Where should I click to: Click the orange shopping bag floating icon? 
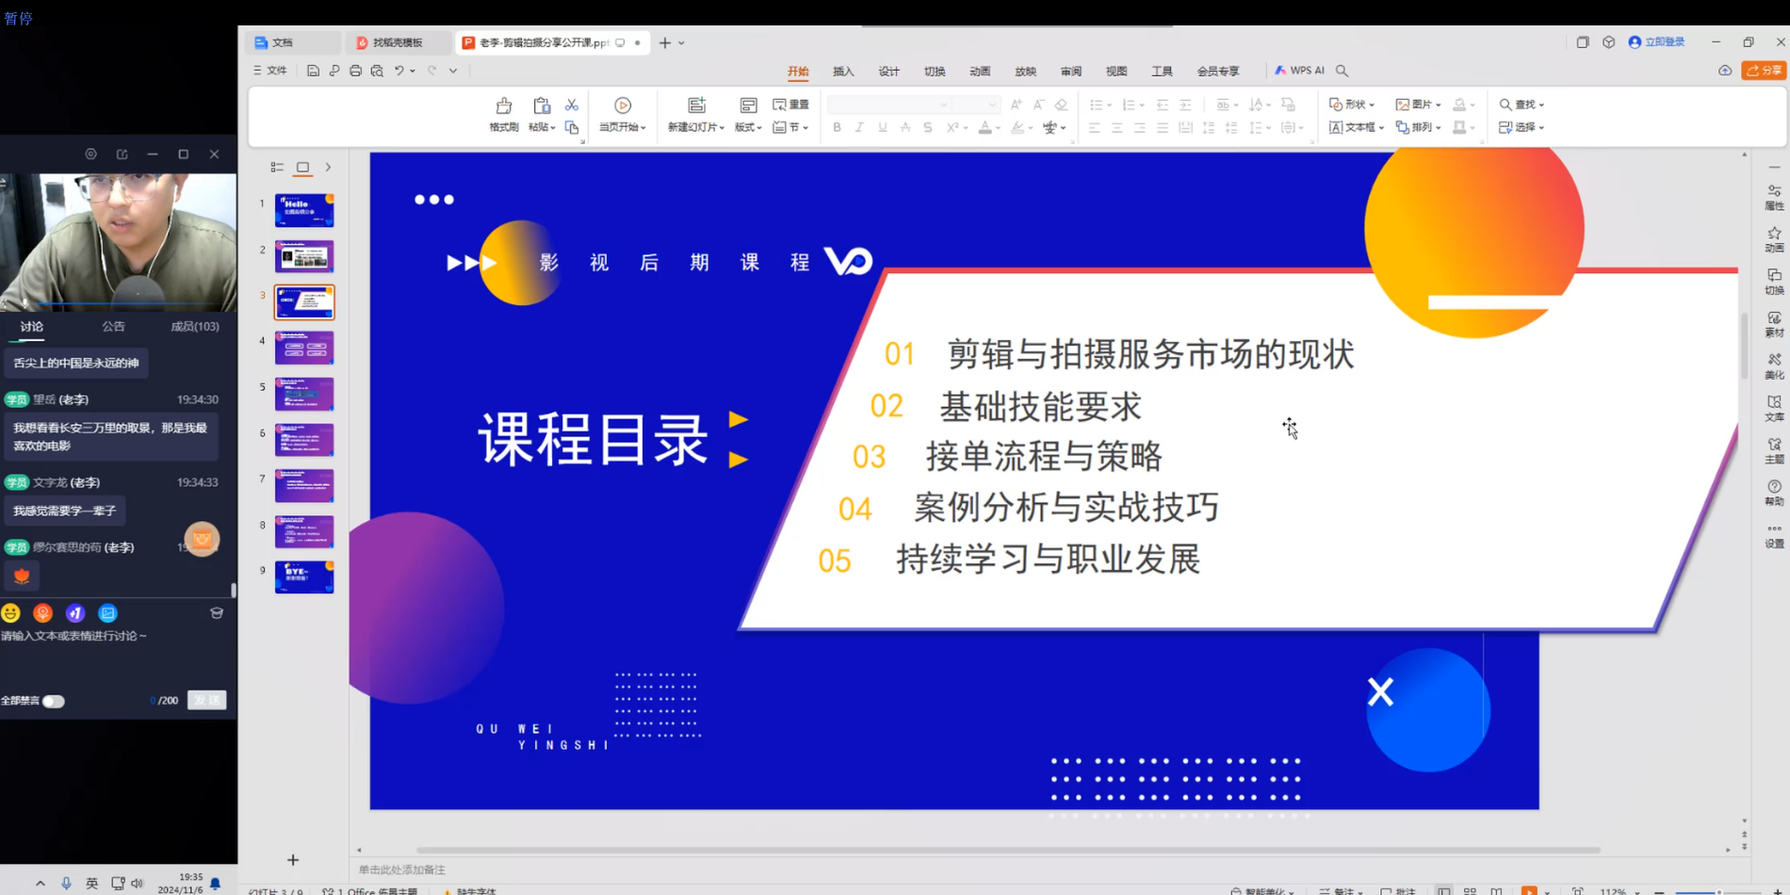point(202,539)
